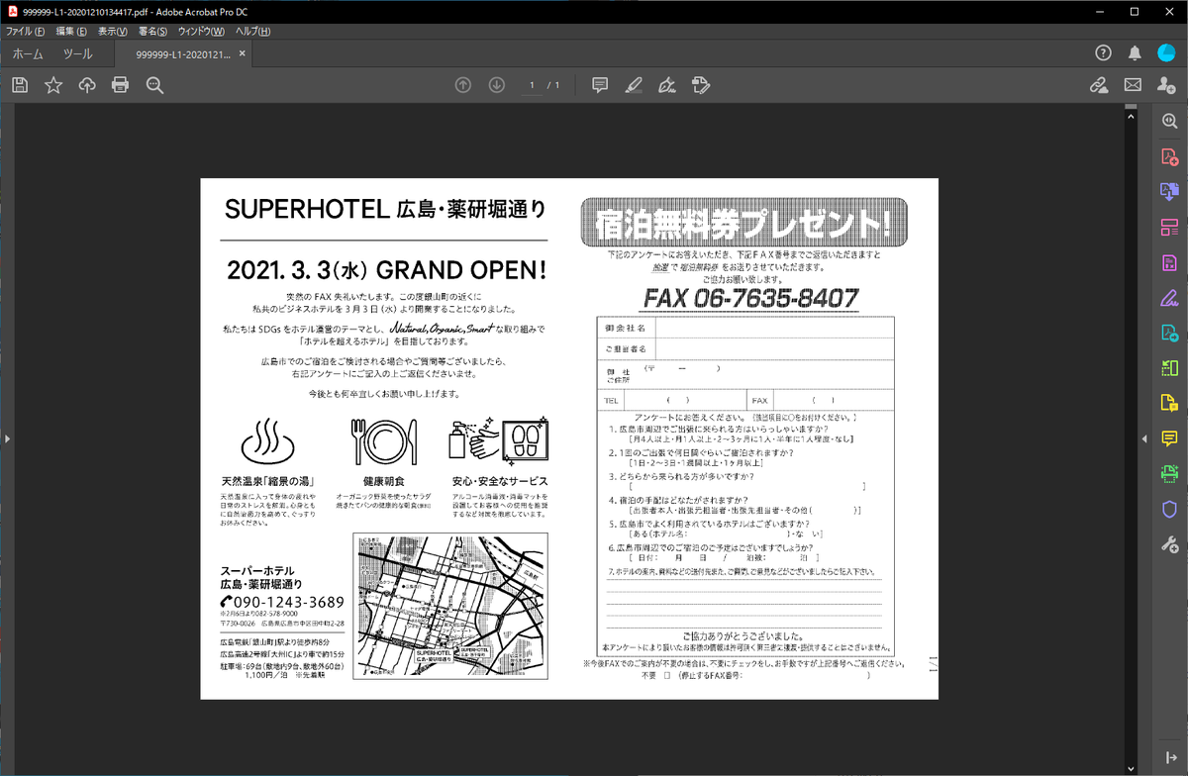The width and height of the screenshot is (1188, 776).
Task: Bookmark the file with the star icon
Action: point(53,85)
